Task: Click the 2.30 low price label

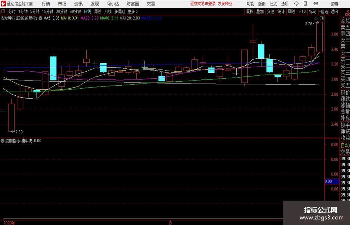Action: pyautogui.click(x=19, y=132)
